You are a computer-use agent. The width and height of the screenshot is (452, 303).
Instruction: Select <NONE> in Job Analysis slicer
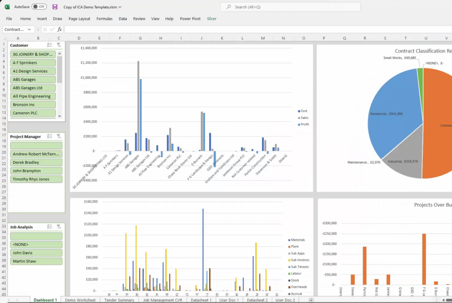36,244
